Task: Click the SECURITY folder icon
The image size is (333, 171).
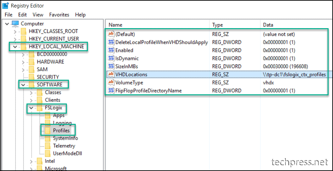Action: click(32, 77)
